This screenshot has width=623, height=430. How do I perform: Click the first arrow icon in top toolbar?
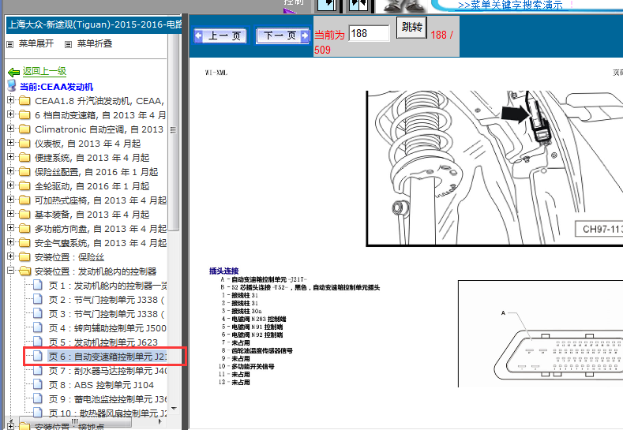[x=326, y=6]
